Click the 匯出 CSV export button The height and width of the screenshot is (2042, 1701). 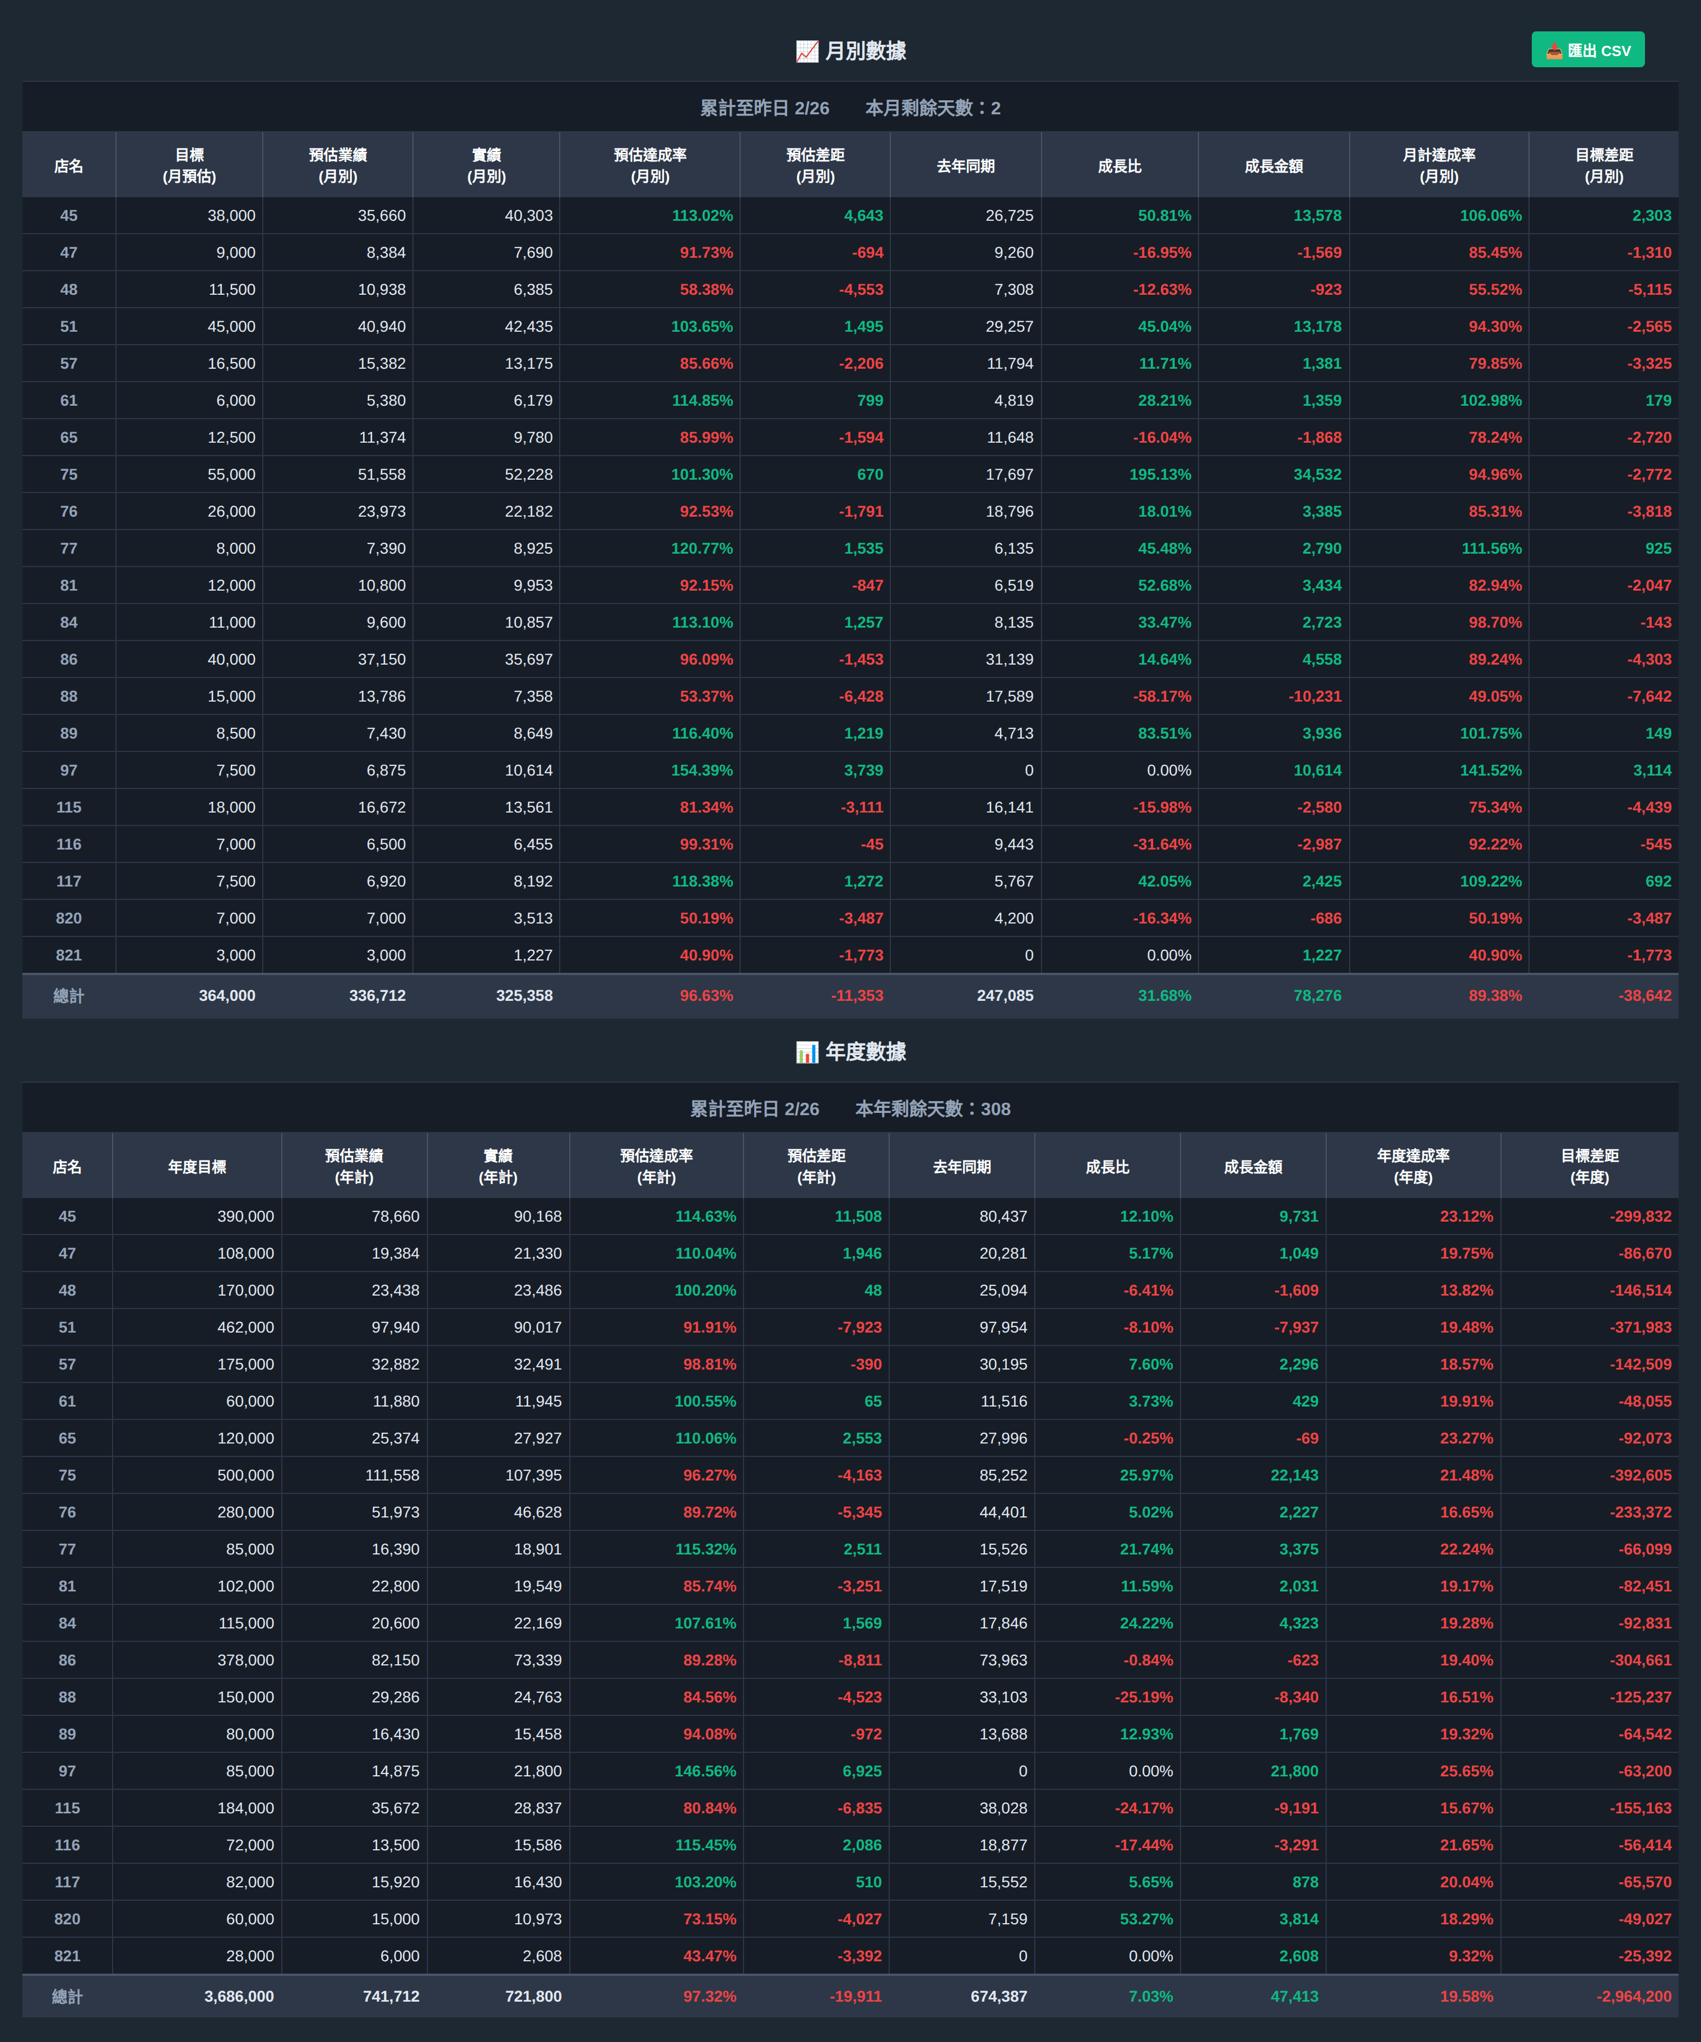coord(1587,49)
